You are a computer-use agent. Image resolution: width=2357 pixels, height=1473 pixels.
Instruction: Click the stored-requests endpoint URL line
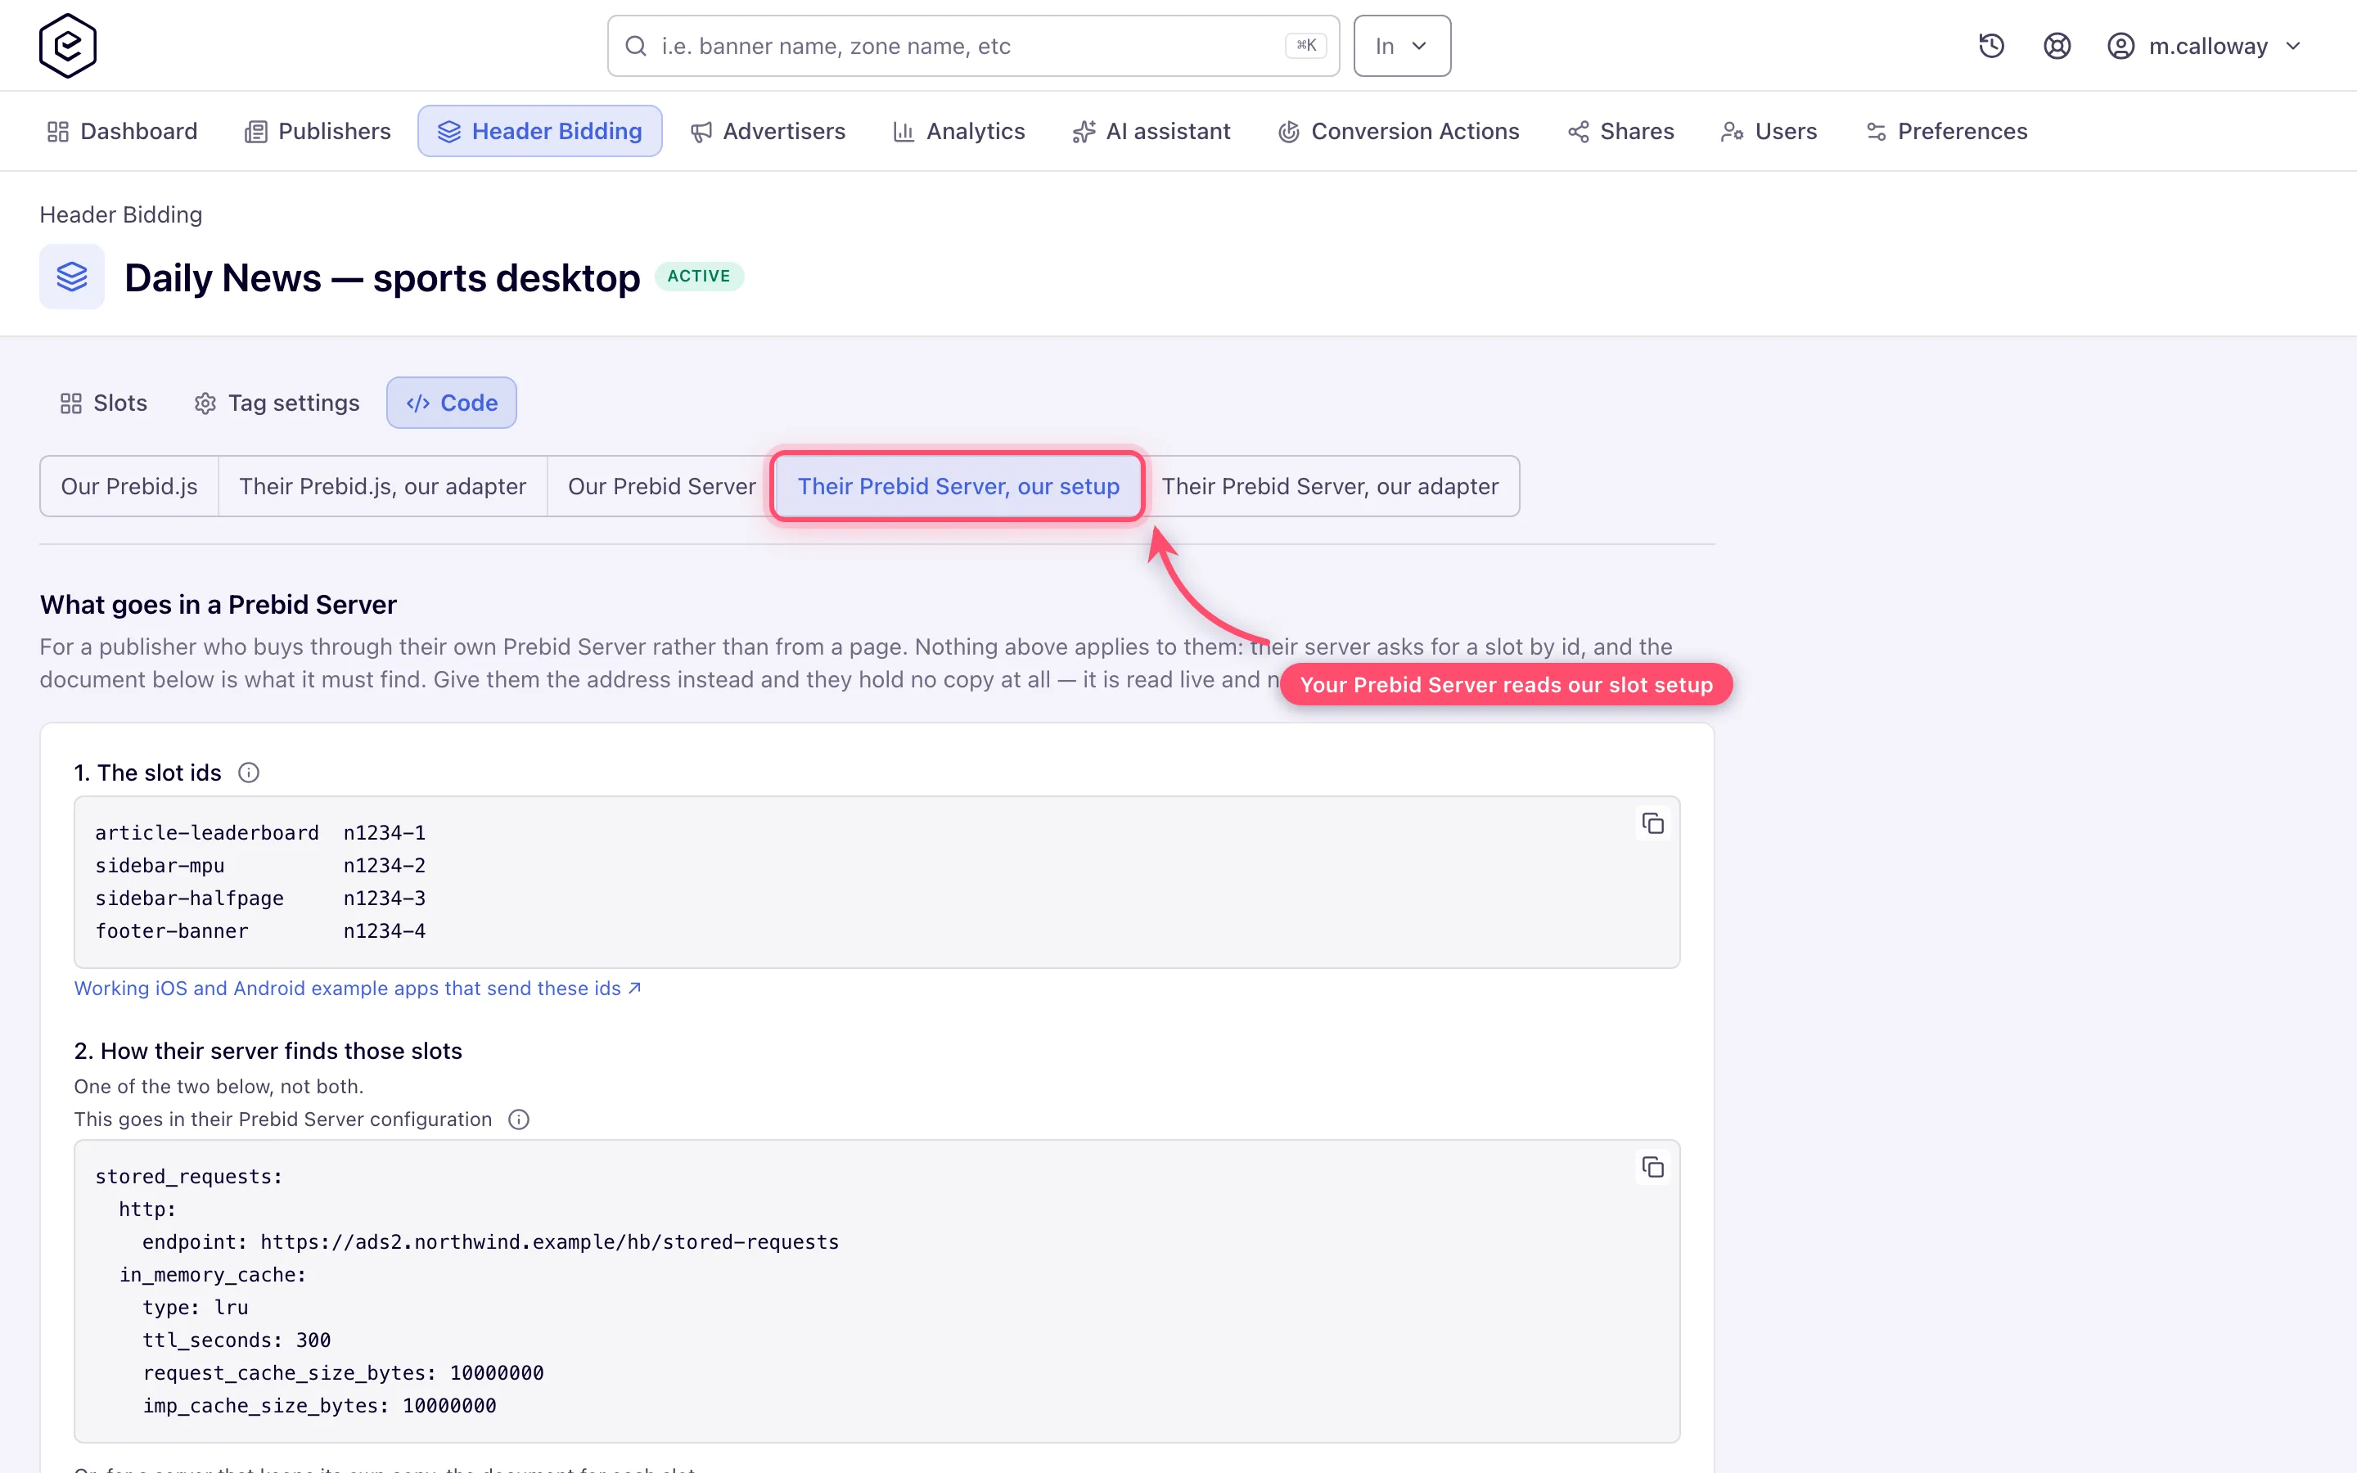(491, 1242)
